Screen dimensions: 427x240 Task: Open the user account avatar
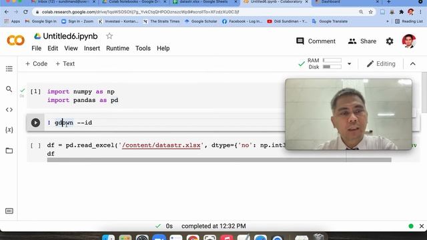409,41
